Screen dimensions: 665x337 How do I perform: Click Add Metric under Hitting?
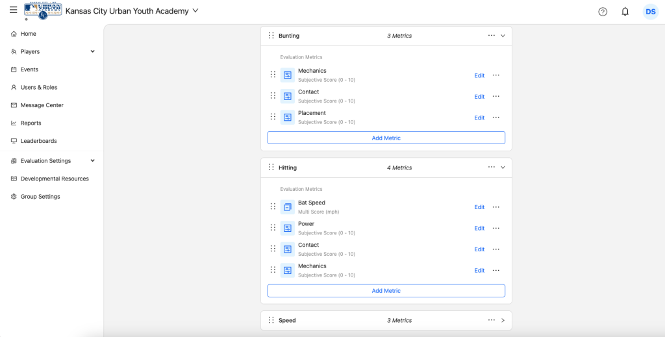(386, 291)
